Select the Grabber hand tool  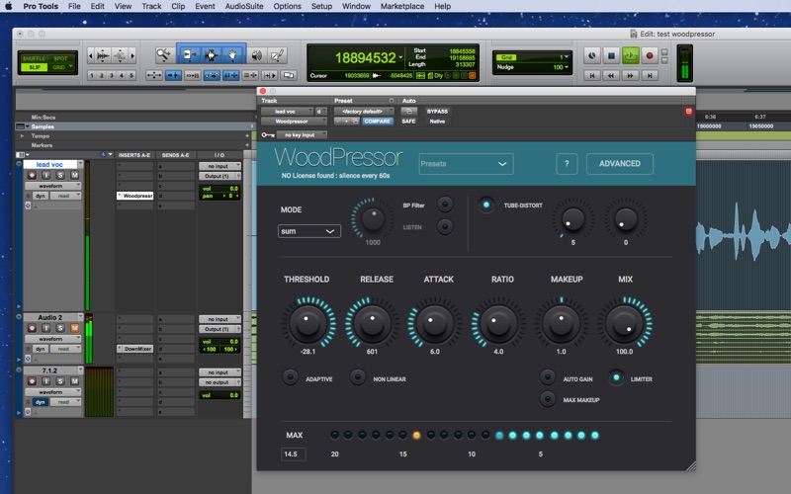pyautogui.click(x=234, y=54)
